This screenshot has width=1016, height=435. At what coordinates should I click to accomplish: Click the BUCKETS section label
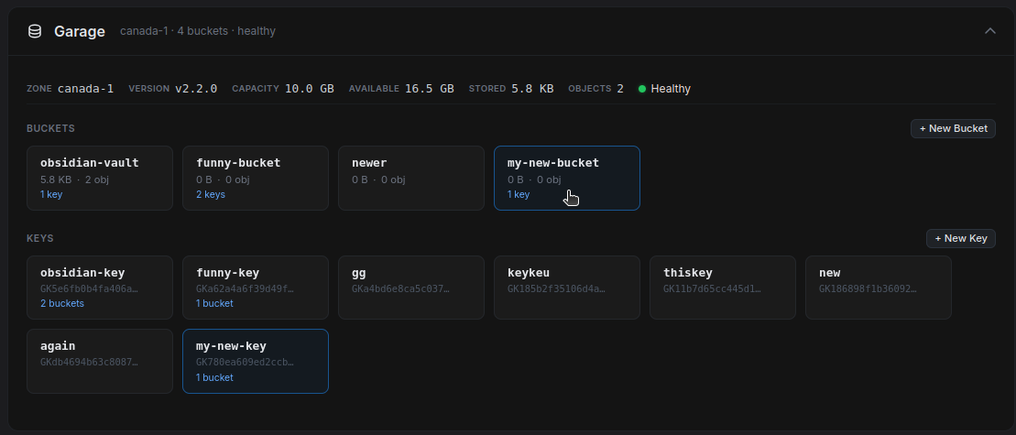(x=50, y=128)
